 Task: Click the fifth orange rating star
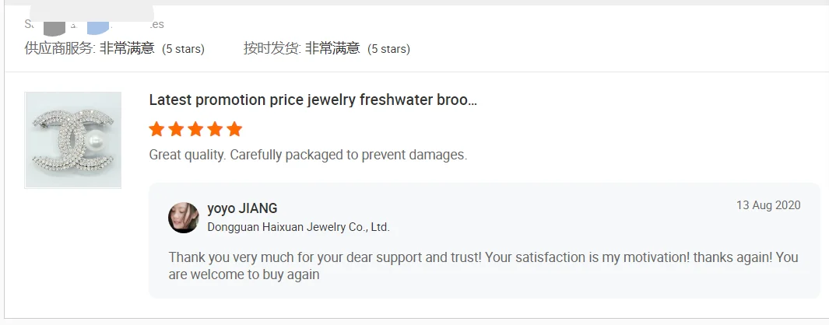point(234,129)
